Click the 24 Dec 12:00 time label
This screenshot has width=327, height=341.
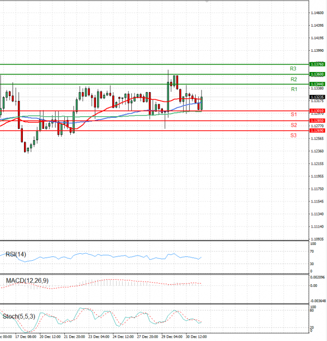(x=123, y=337)
